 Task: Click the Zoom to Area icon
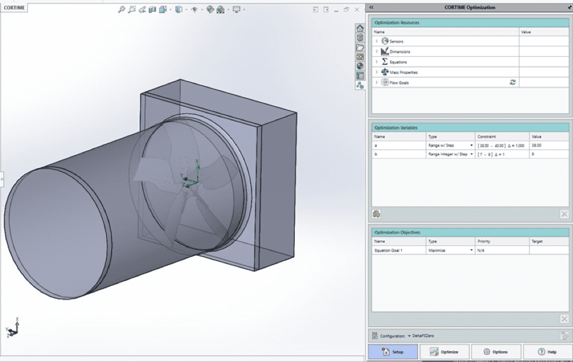click(132, 9)
